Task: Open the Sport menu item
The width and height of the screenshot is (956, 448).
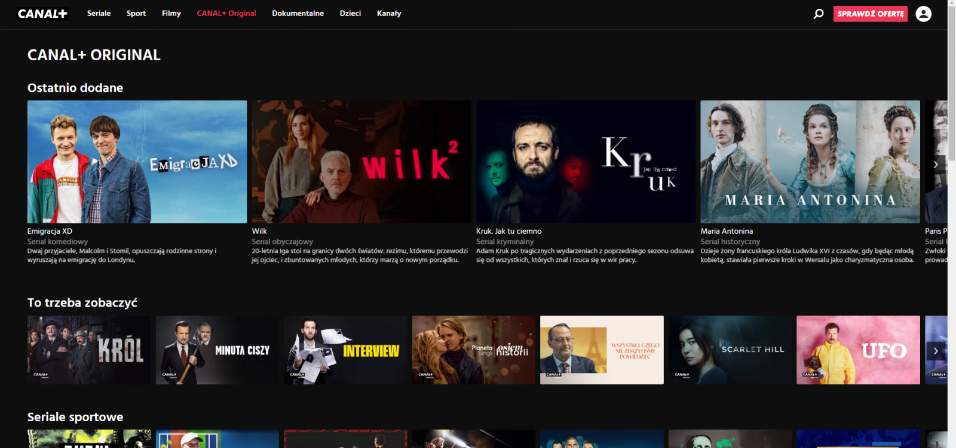Action: coord(136,13)
